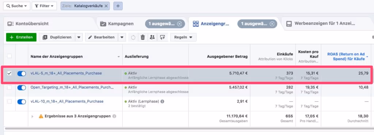374x135 pixels.
Task: Click info icon next to Aktiv (Lernphase)
Action: [x=162, y=101]
